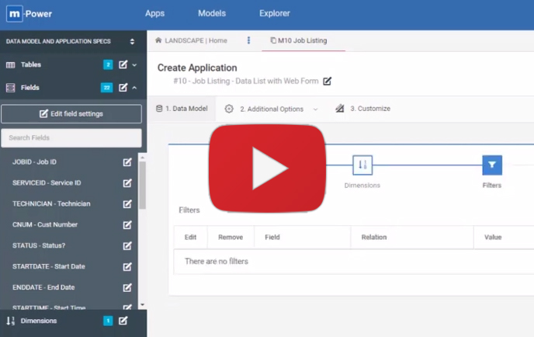Click edit icon next to Tables
The image size is (534, 337).
point(123,65)
